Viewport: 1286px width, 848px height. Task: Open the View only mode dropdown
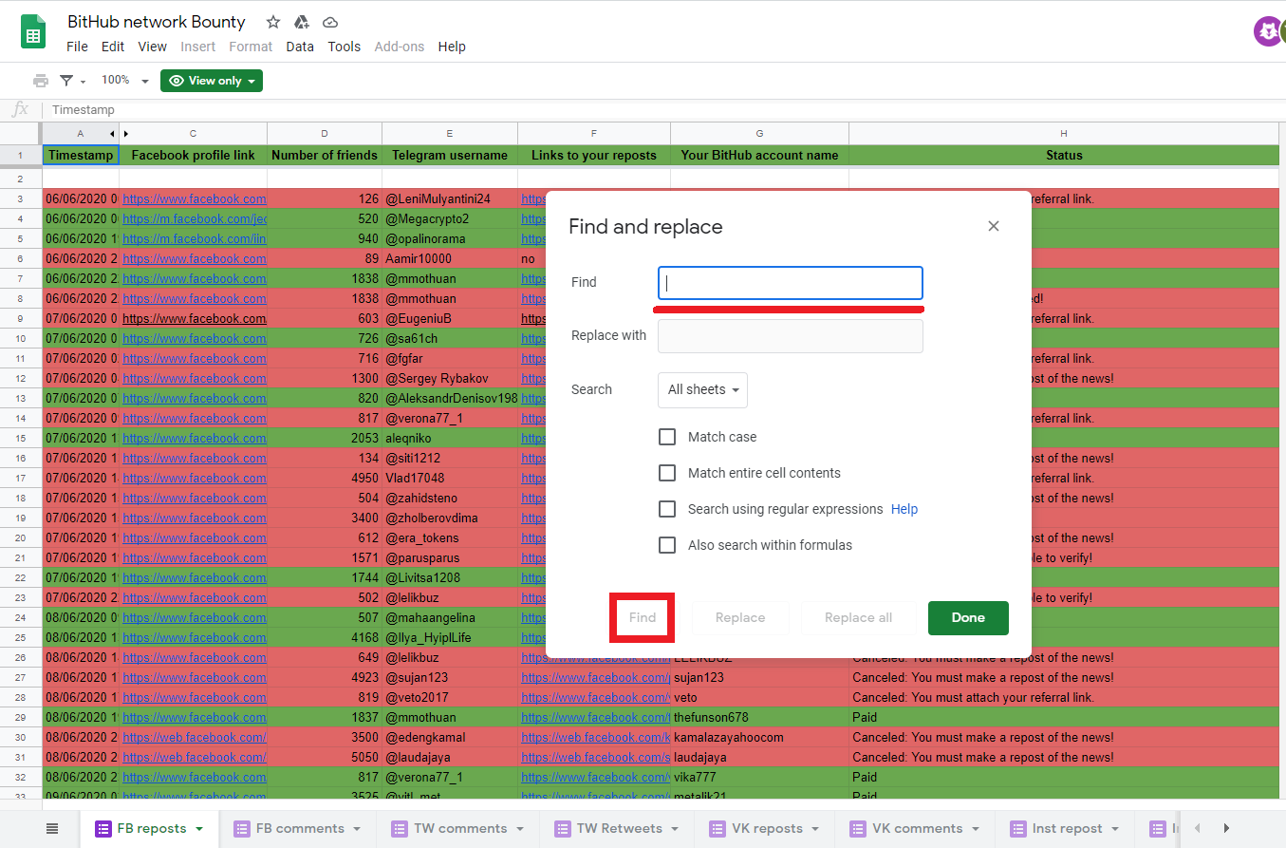(x=212, y=81)
